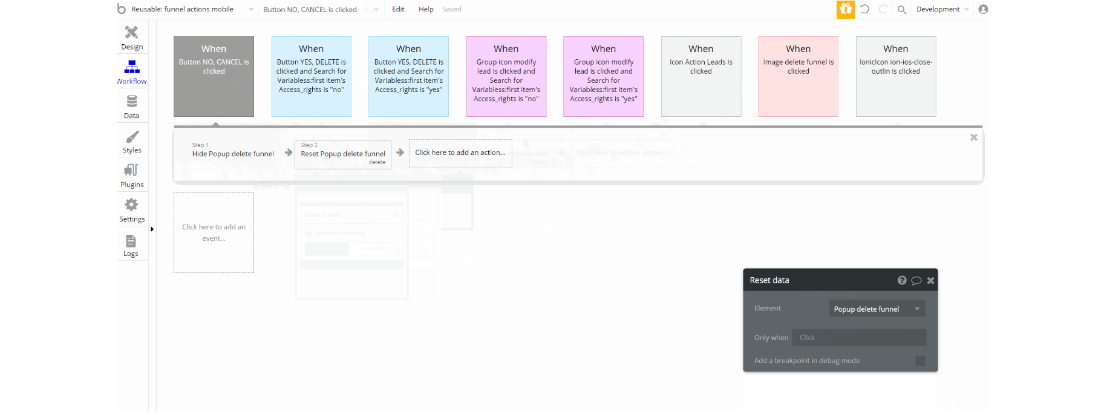Toggle breakpoint in debug mode checkbox

[x=920, y=361]
